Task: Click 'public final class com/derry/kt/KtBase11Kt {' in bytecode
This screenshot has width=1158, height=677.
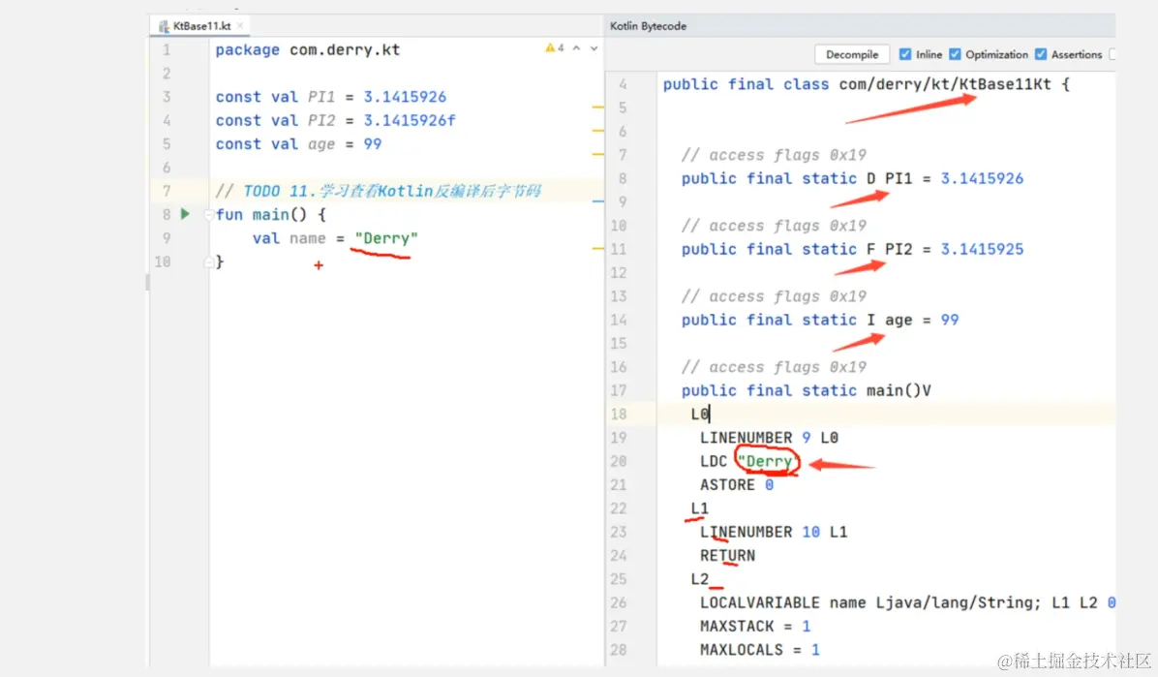Action: point(866,84)
